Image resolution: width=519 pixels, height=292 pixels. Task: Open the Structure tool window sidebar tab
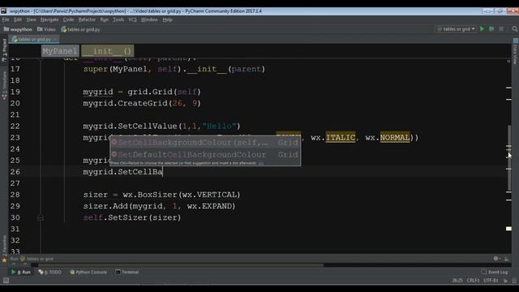4,85
